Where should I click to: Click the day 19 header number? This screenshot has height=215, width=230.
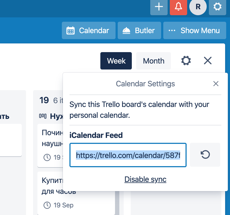pyautogui.click(x=44, y=100)
